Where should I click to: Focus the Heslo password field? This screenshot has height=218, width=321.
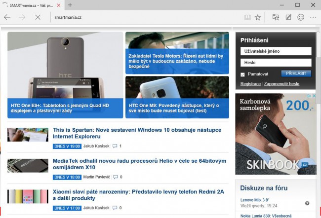tap(276, 63)
